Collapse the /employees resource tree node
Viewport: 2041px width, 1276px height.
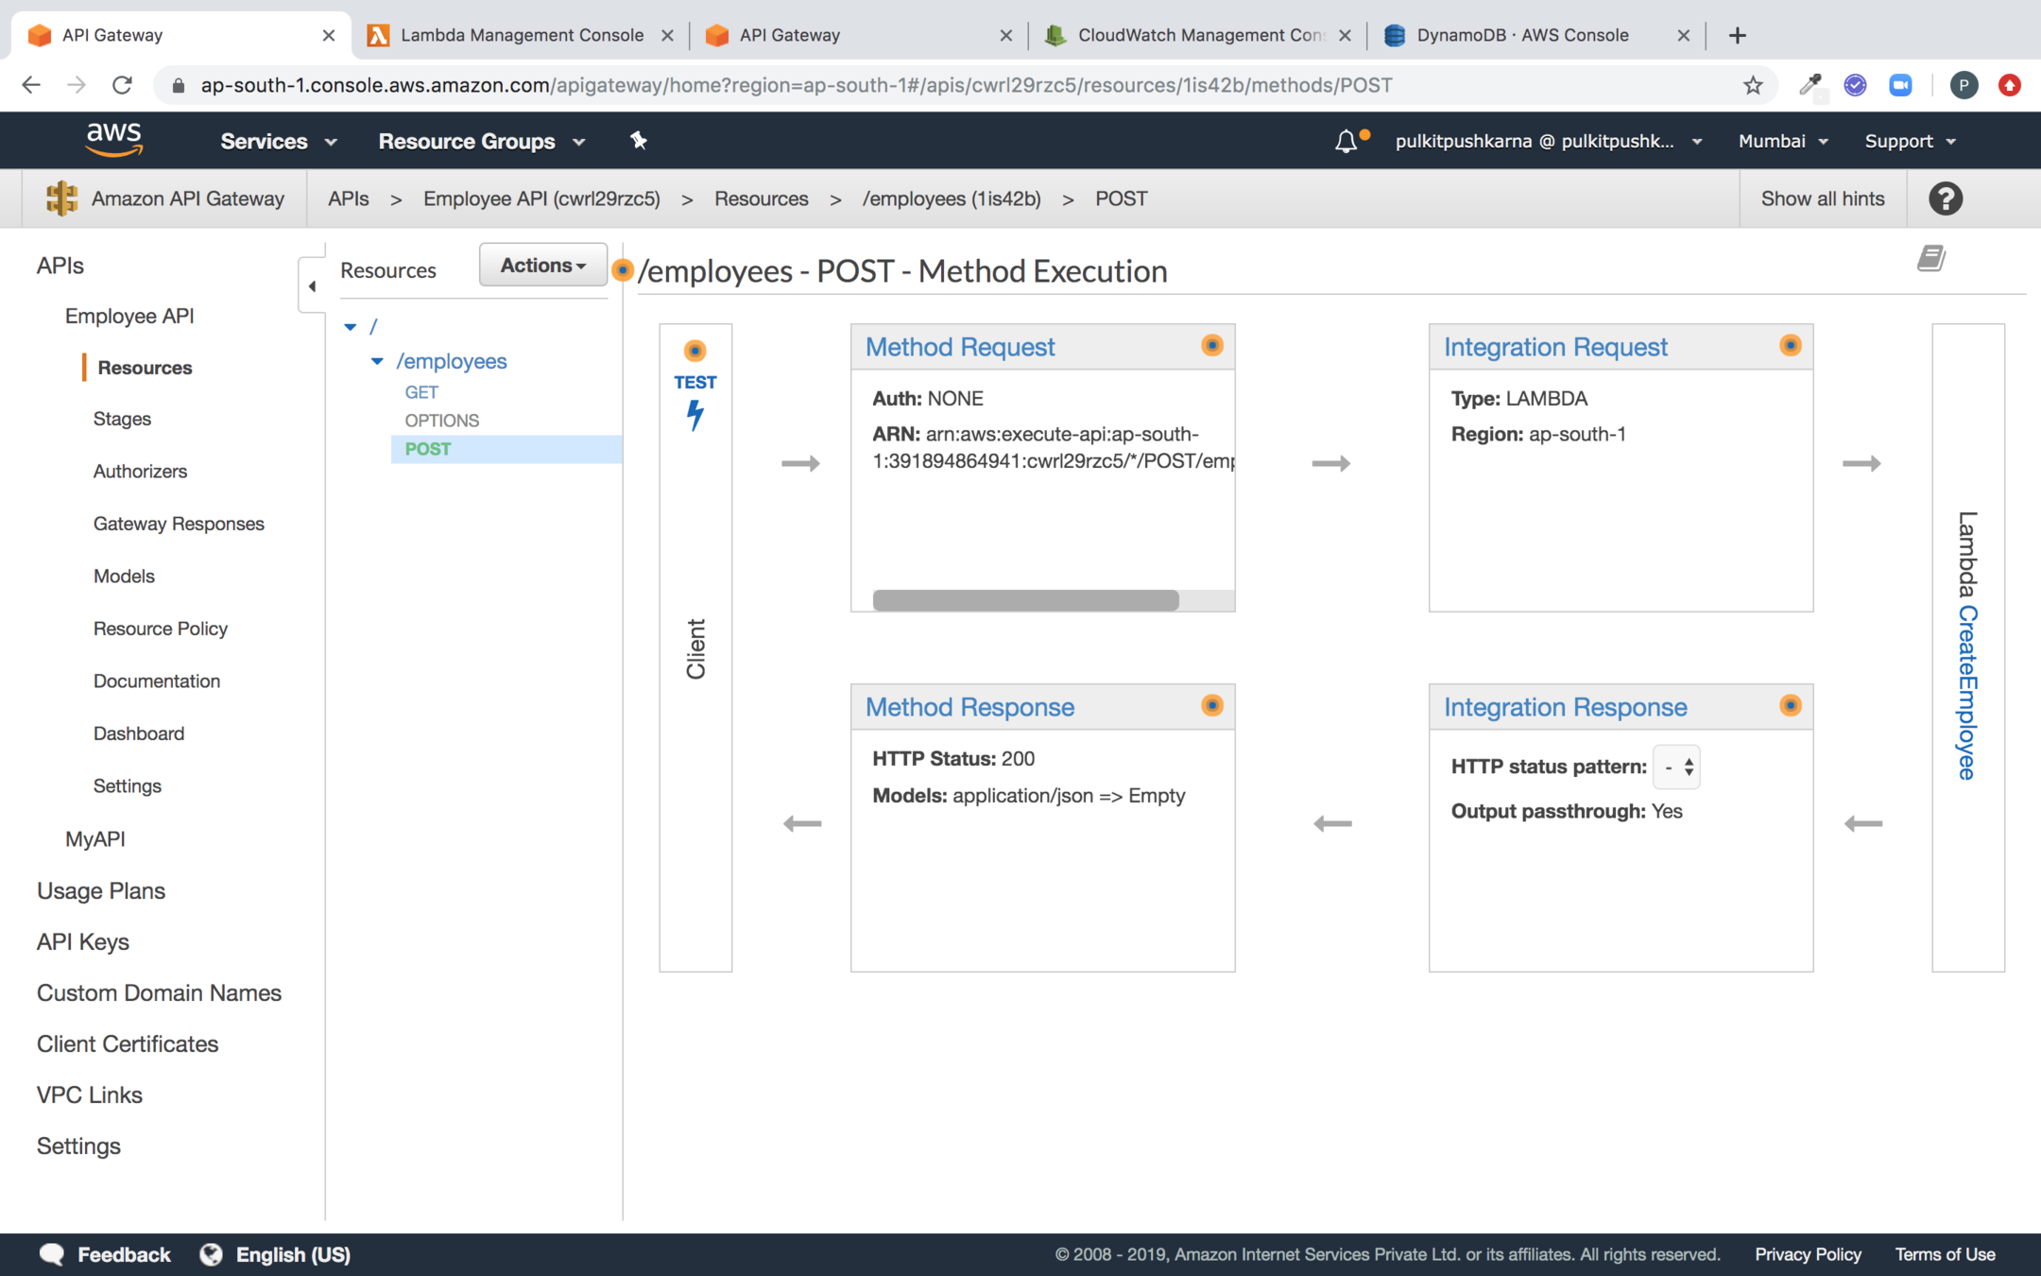(377, 361)
